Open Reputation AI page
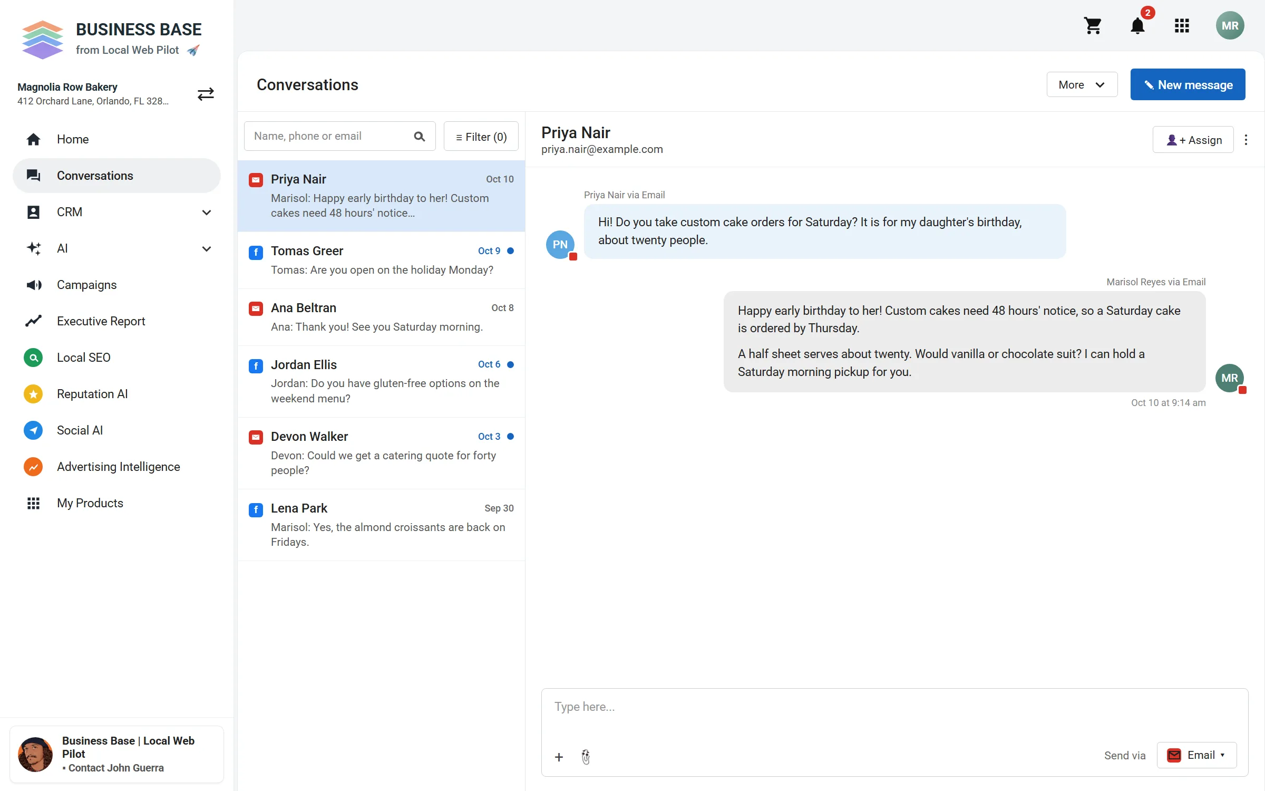The height and width of the screenshot is (791, 1265). pyautogui.click(x=116, y=394)
